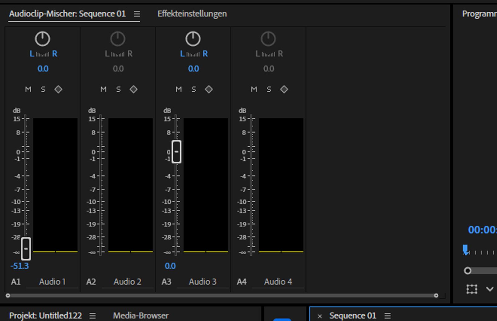Click the Program monitor zoom scroll handle

[467, 271]
